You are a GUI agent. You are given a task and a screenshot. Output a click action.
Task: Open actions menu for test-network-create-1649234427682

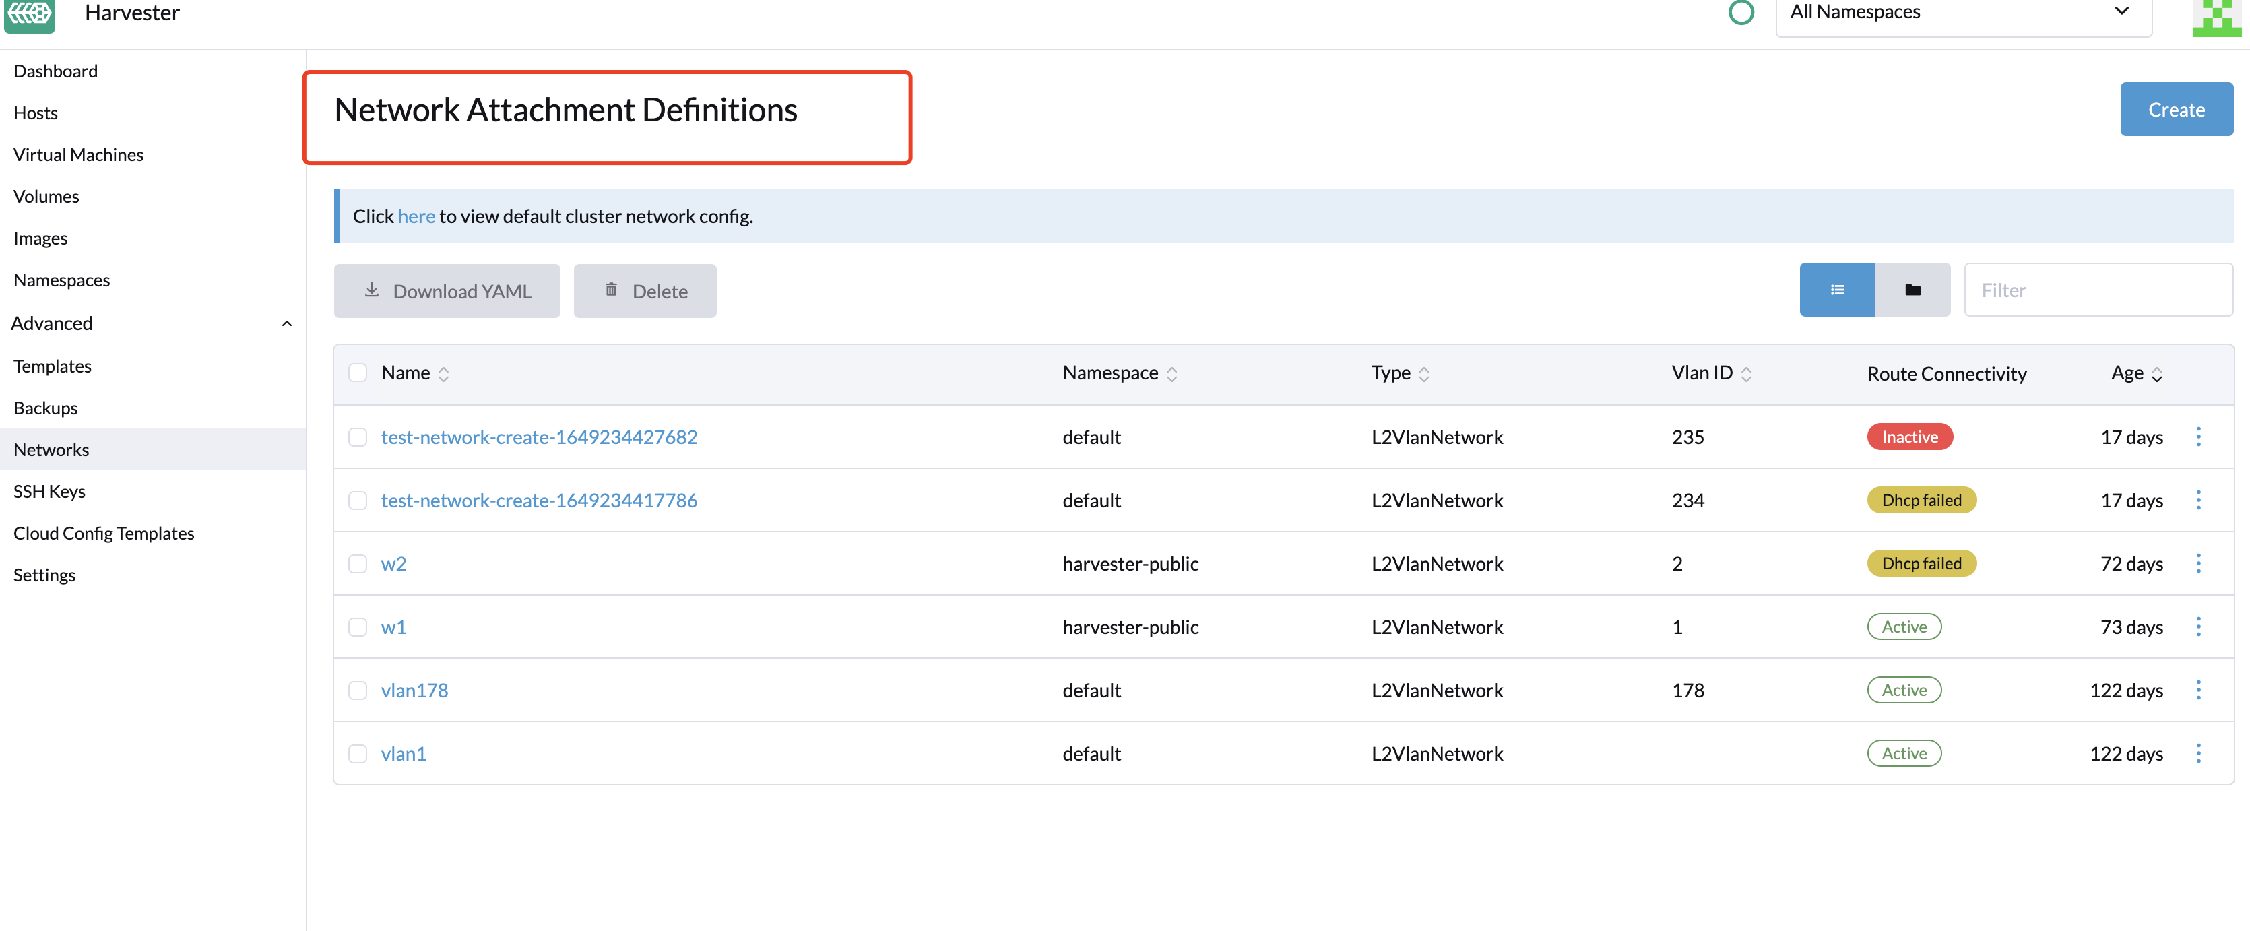[2197, 437]
